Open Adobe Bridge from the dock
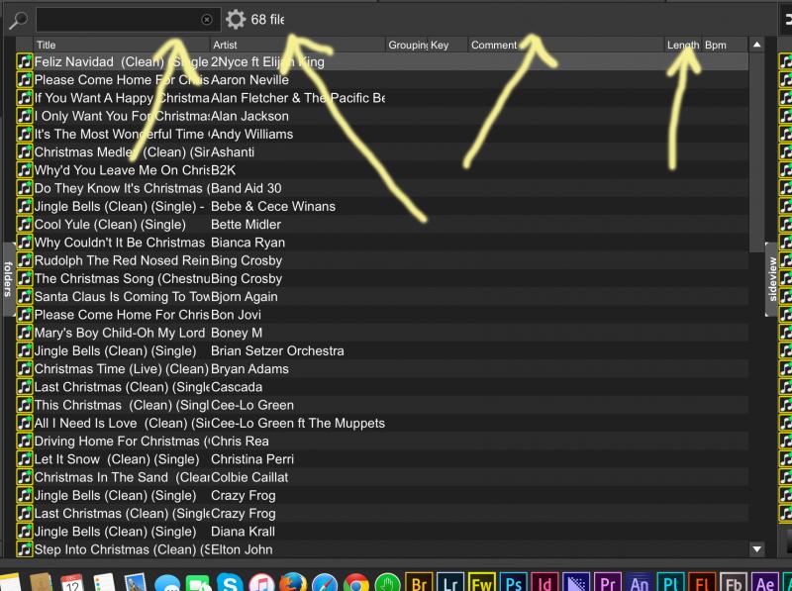Screen dimensions: 792x591 (419, 583)
